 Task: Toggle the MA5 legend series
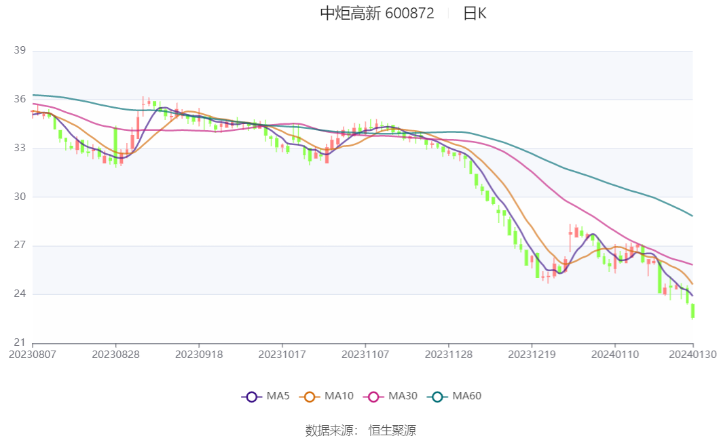(265, 396)
